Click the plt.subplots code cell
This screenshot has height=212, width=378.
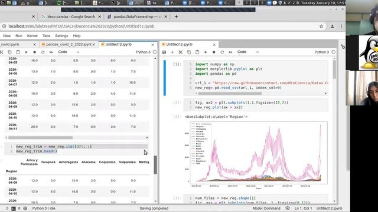coord(256,105)
